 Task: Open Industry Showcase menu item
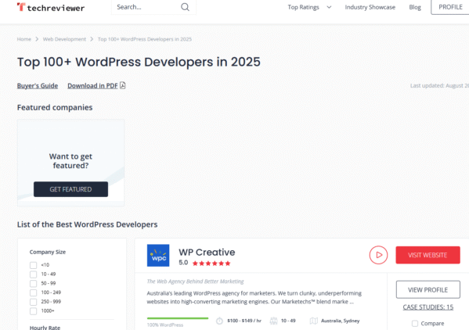[x=370, y=7]
